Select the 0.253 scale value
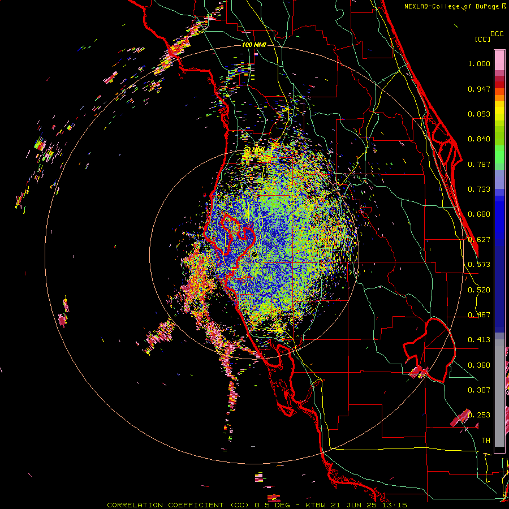This screenshot has width=509, height=509. (x=479, y=415)
